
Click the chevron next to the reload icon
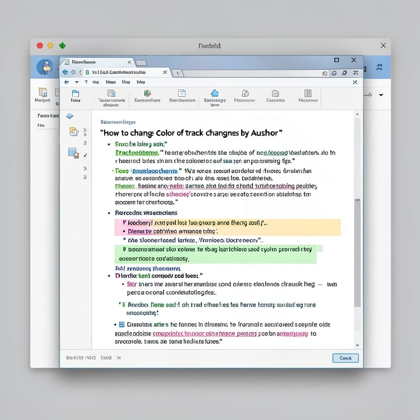(x=81, y=72)
